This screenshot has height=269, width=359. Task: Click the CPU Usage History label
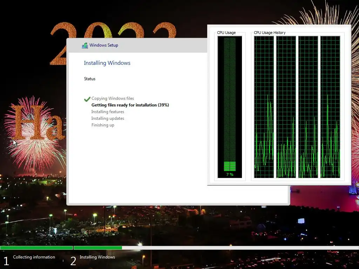(x=270, y=33)
